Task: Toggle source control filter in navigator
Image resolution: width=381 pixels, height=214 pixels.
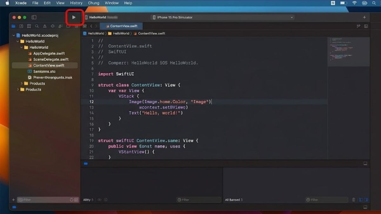Action: (x=76, y=200)
